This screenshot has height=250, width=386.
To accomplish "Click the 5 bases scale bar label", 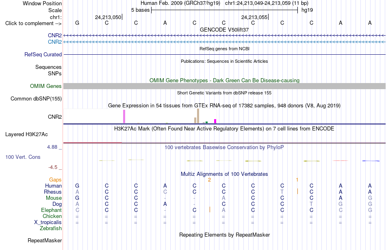I will coord(140,10).
